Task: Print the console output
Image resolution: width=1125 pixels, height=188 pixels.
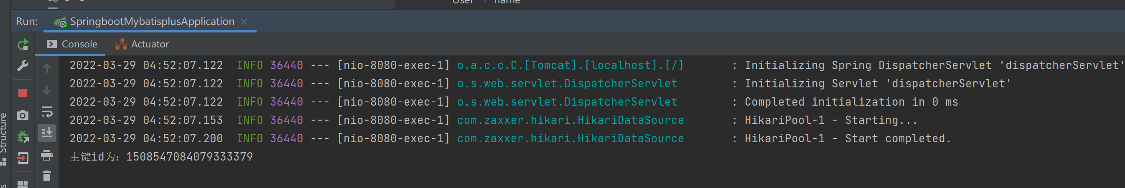Action: 47,155
